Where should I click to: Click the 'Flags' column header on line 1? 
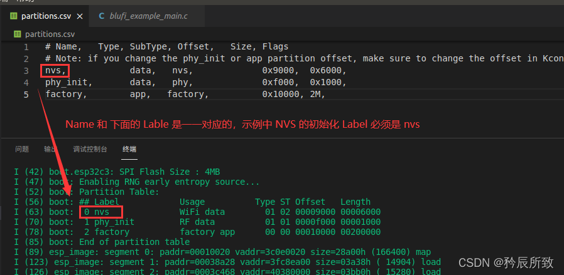pyautogui.click(x=275, y=46)
